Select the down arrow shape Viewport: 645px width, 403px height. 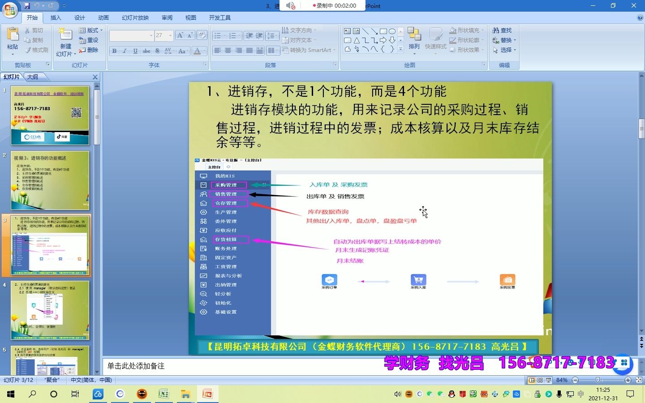(392, 40)
